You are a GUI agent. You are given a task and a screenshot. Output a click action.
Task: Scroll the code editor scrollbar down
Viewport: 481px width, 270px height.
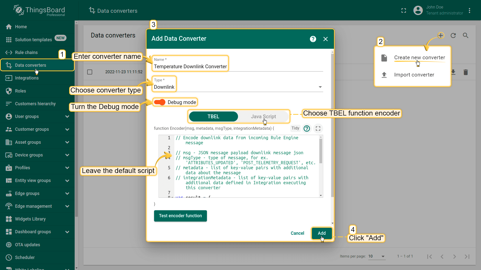pyautogui.click(x=321, y=195)
